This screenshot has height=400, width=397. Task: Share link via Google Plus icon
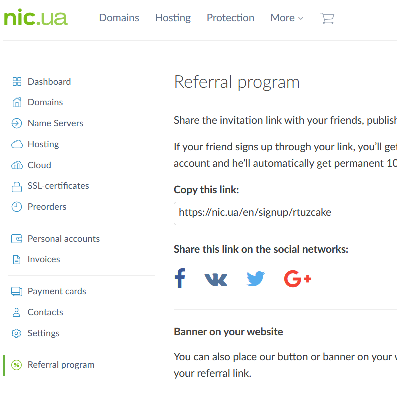click(298, 279)
